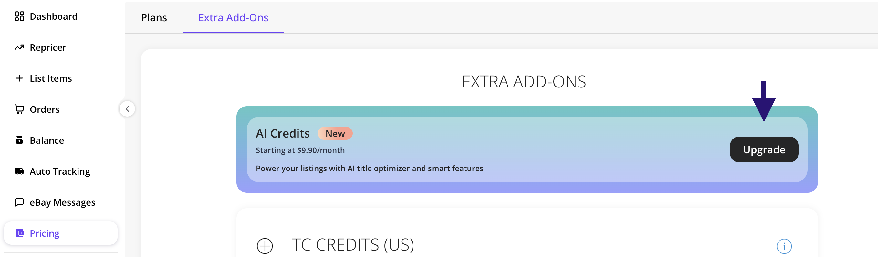Click the New badge on AI Credits
Viewport: 878px width, 257px height.
point(335,133)
